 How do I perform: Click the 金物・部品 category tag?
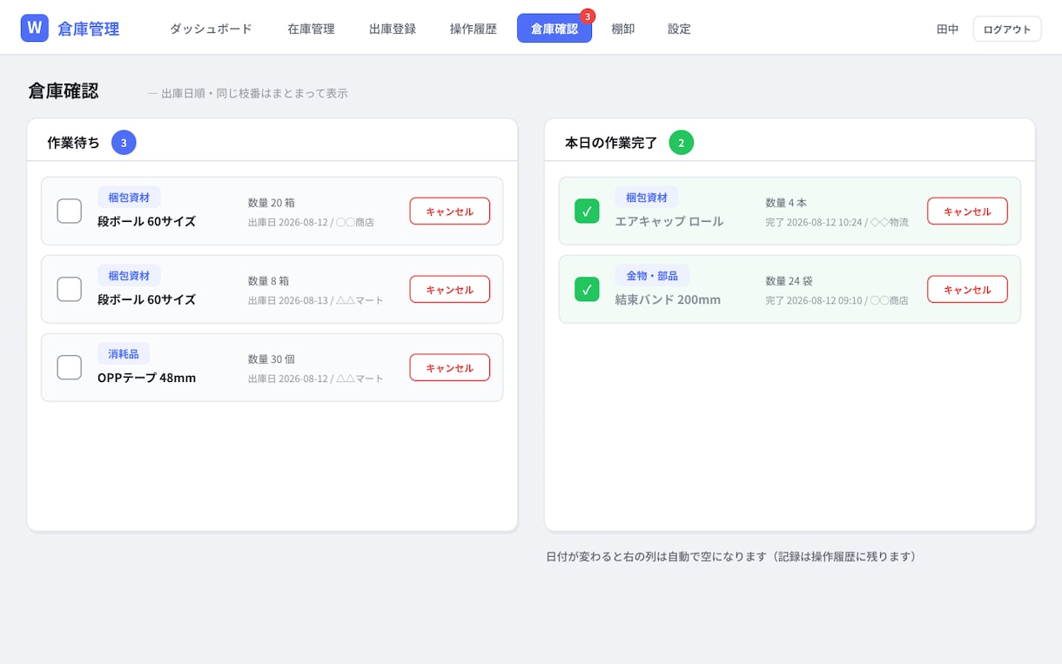point(652,276)
